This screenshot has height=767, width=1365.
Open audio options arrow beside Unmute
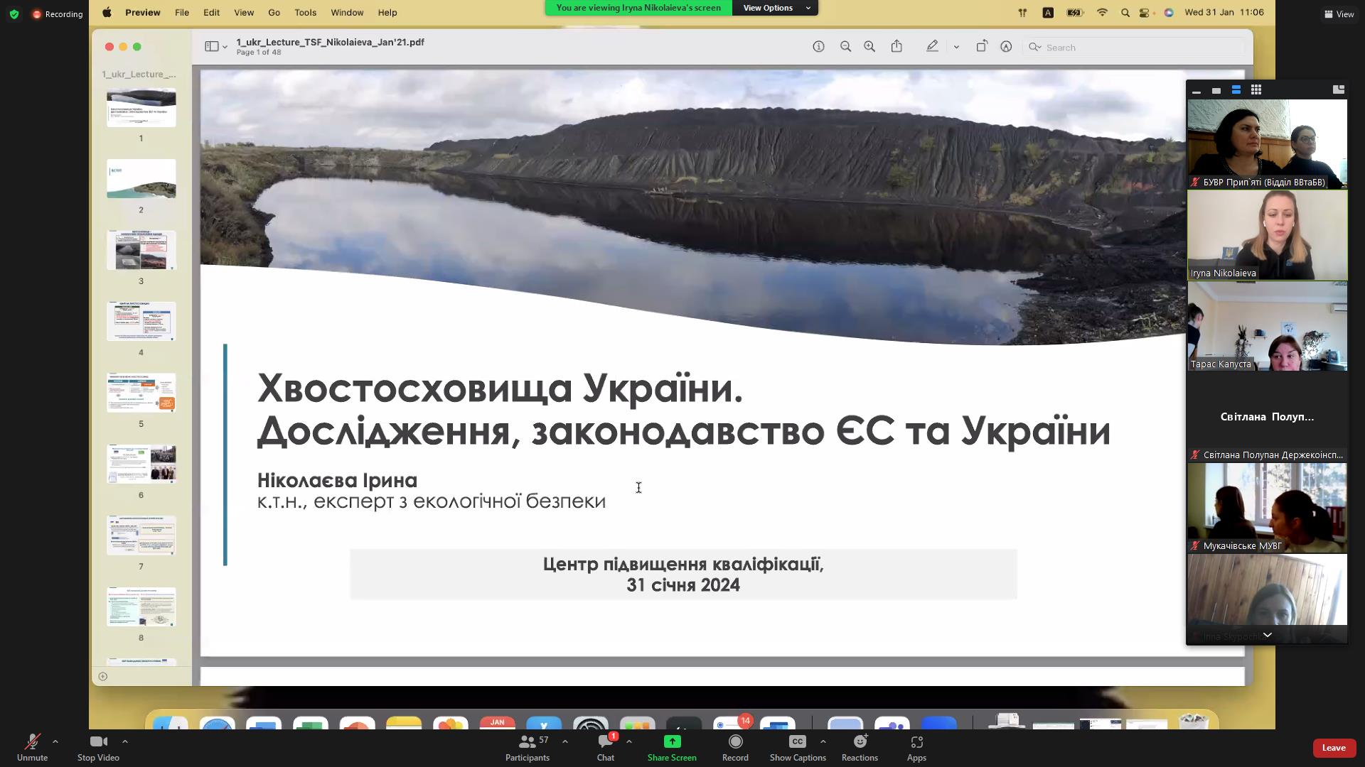pyautogui.click(x=55, y=741)
